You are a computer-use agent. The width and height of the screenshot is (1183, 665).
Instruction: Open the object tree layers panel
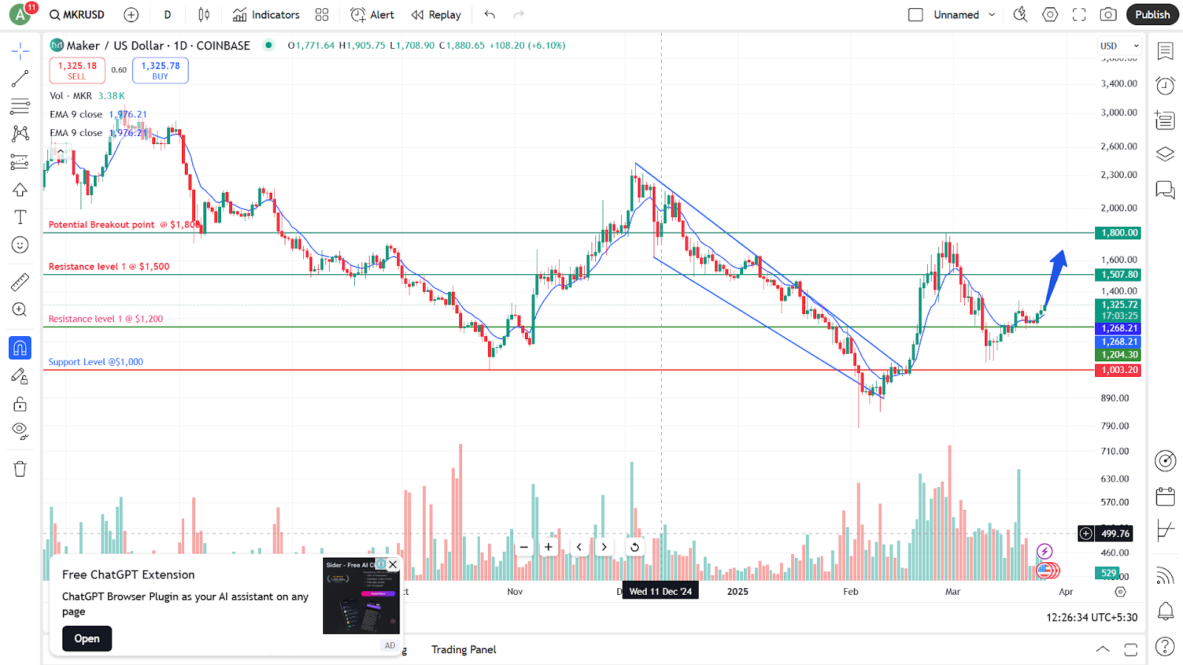(x=1165, y=154)
